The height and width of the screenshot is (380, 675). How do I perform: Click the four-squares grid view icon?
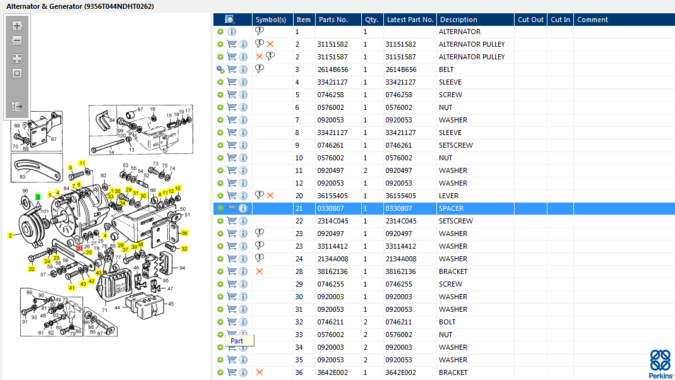[17, 58]
